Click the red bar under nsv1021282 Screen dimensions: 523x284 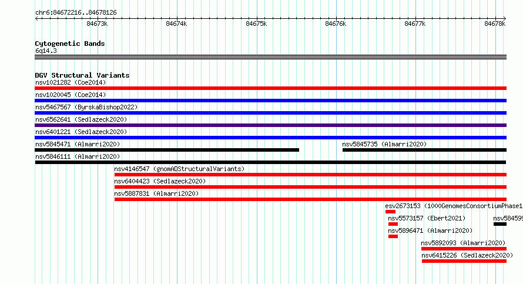270,88
